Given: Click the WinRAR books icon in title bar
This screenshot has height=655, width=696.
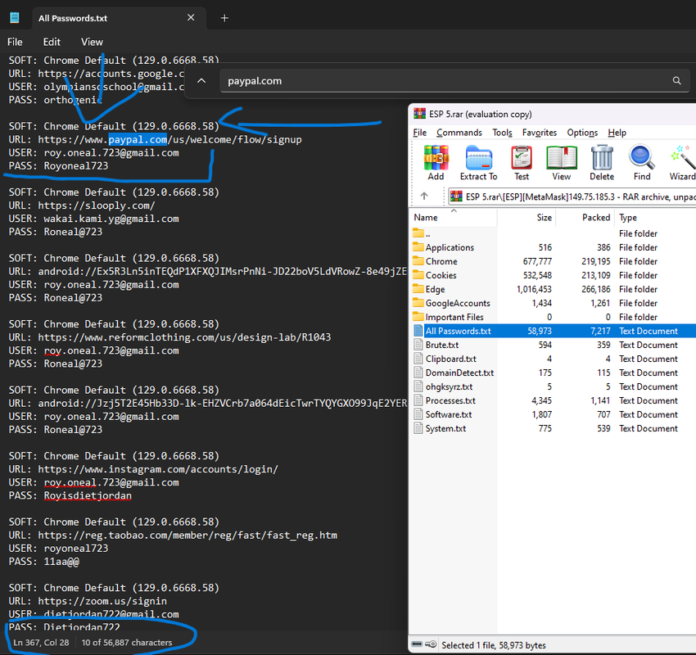Looking at the screenshot, I should coord(419,114).
